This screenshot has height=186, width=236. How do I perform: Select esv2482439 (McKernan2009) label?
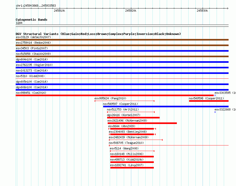pyautogui.click(x=129, y=137)
